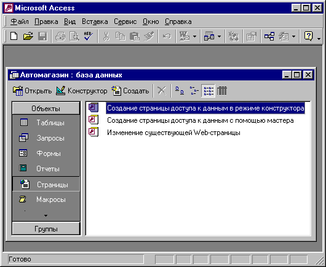Switch to List view icon

pyautogui.click(x=209, y=91)
